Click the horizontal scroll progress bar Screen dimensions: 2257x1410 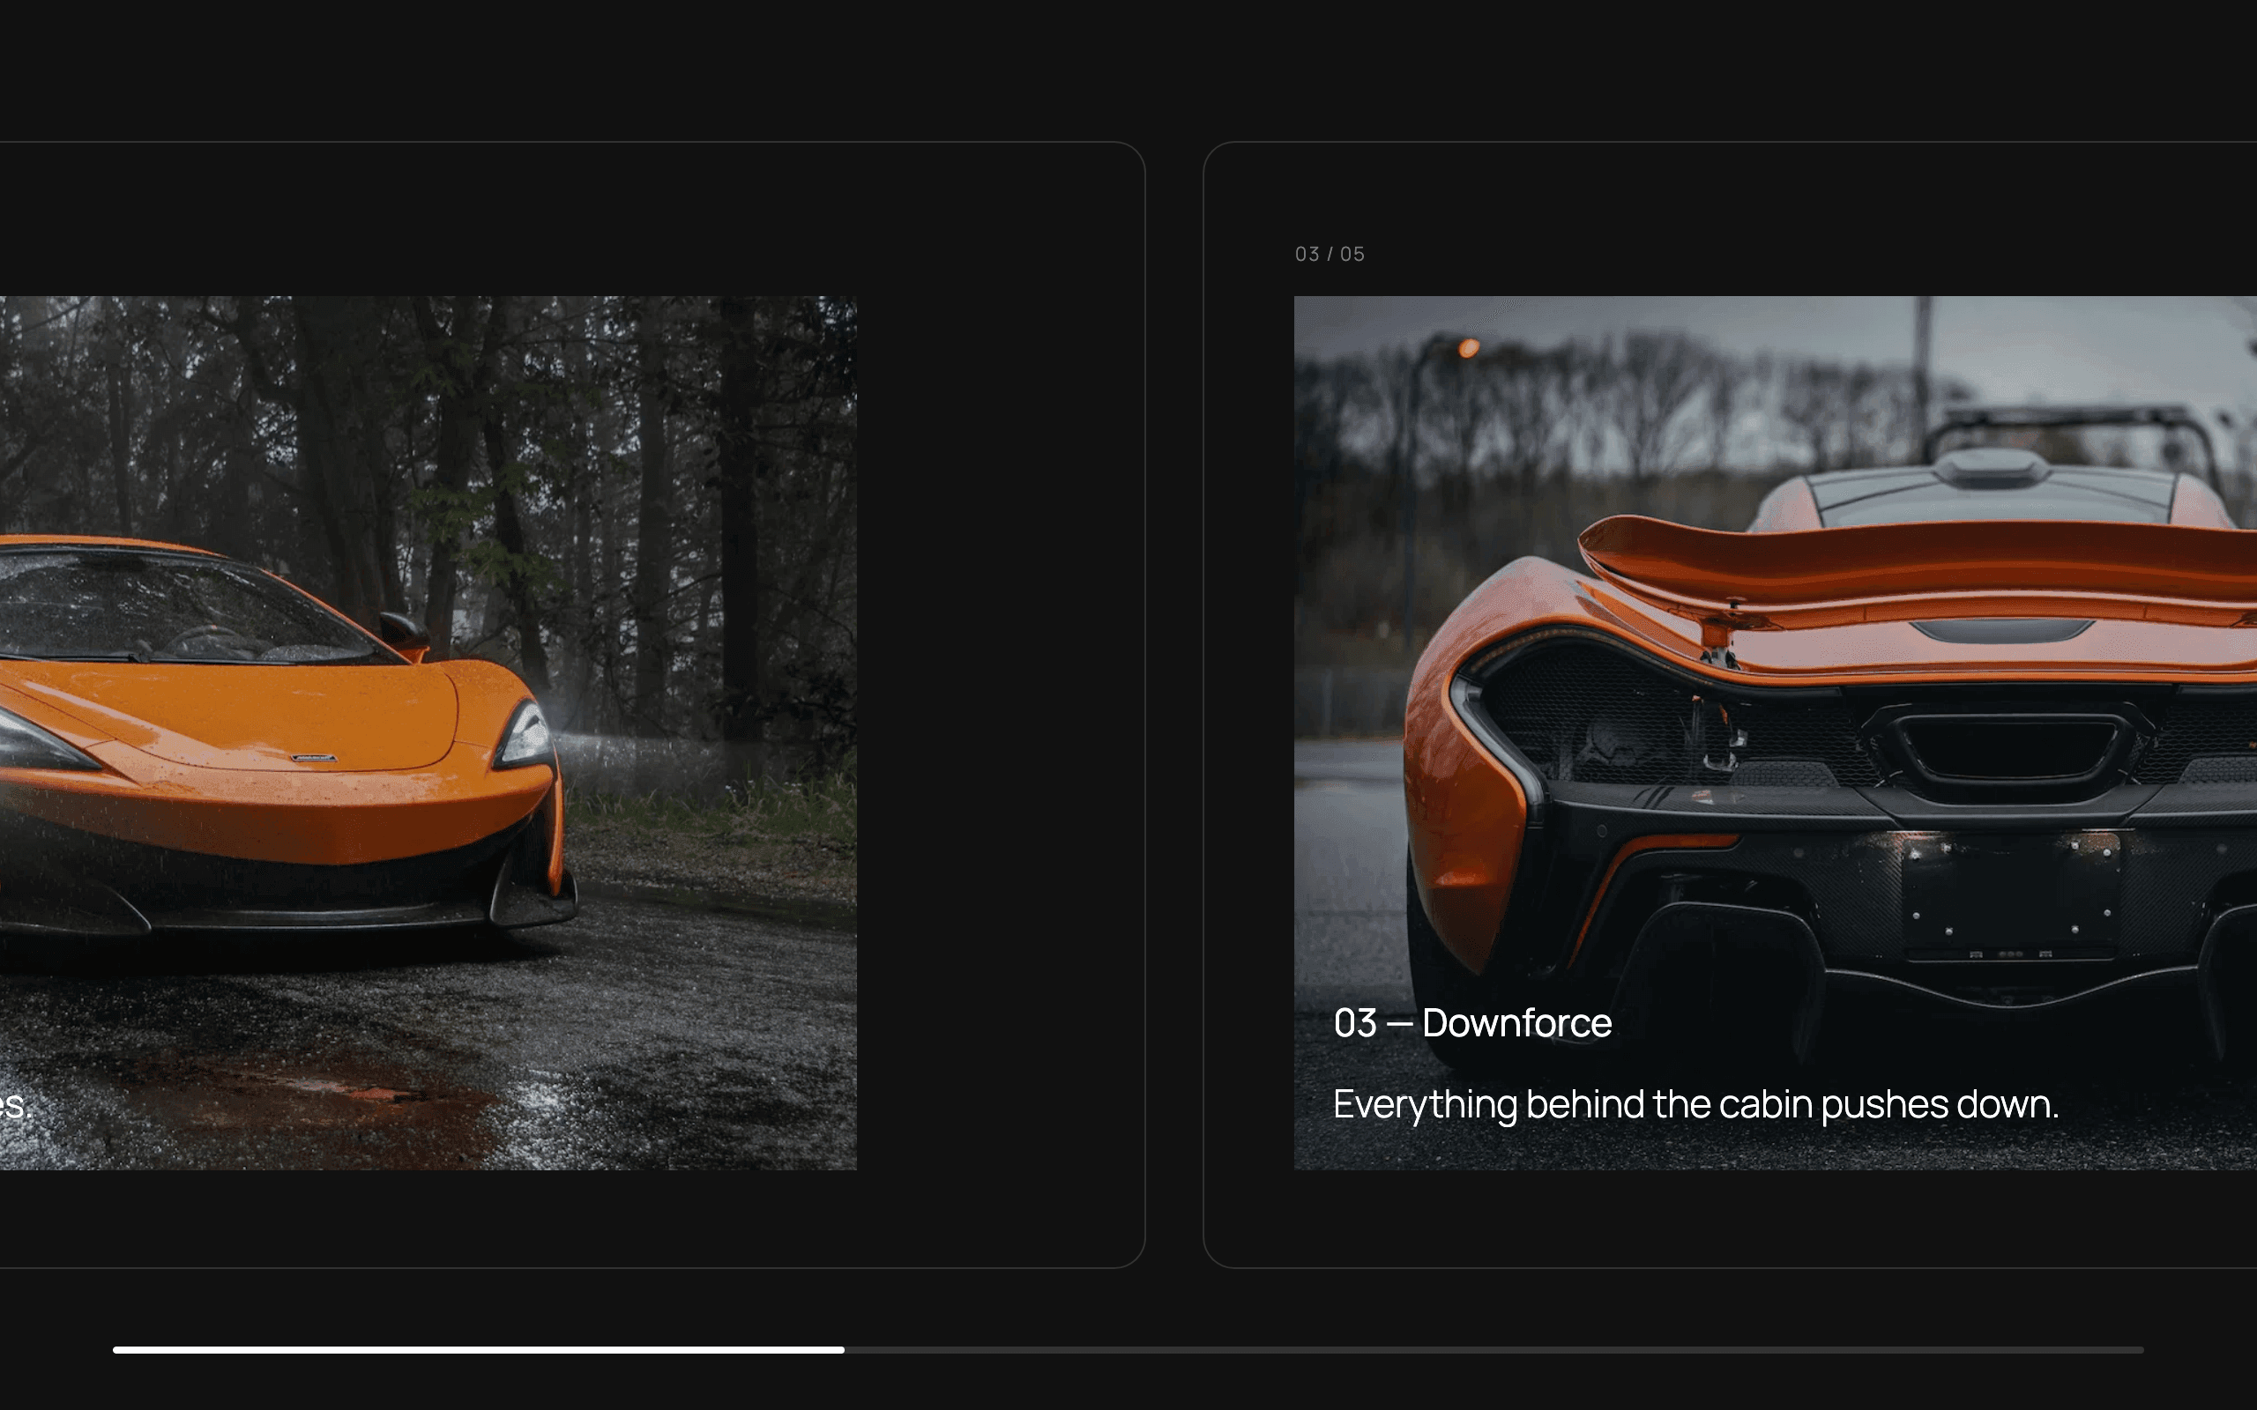pos(1128,1349)
